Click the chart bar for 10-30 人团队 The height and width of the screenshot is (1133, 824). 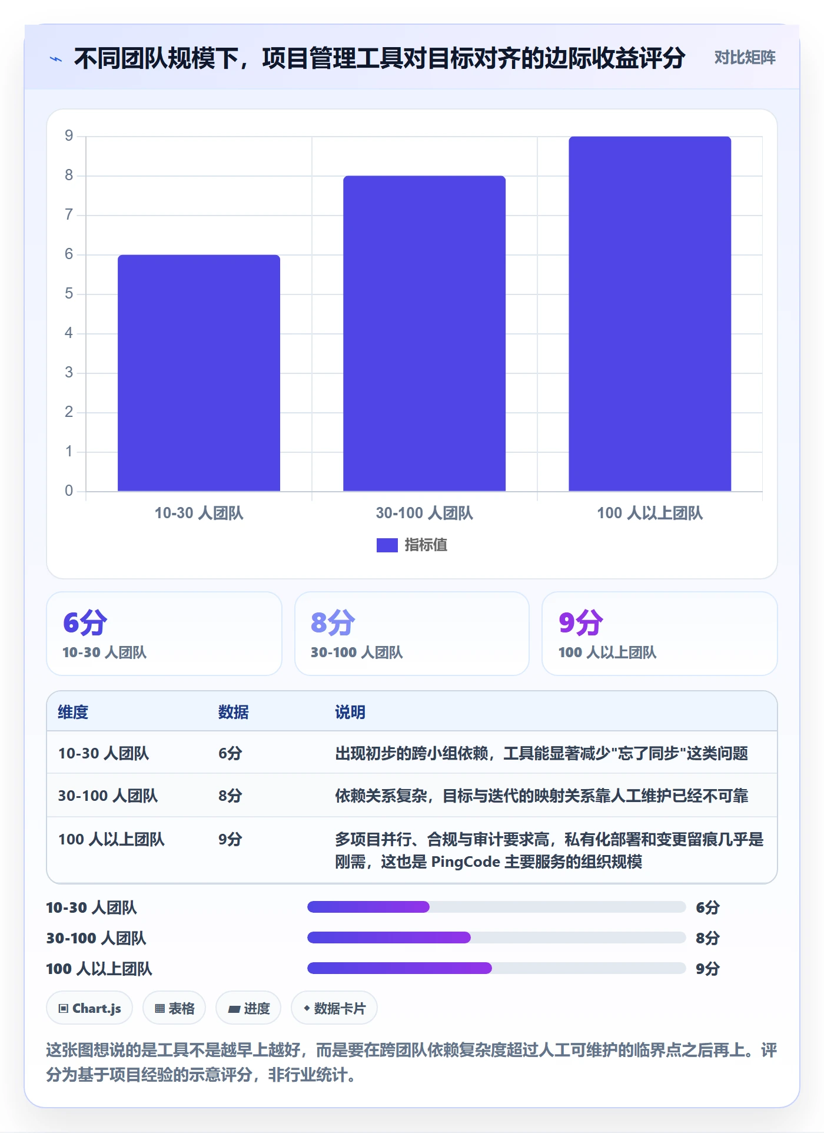pos(199,373)
